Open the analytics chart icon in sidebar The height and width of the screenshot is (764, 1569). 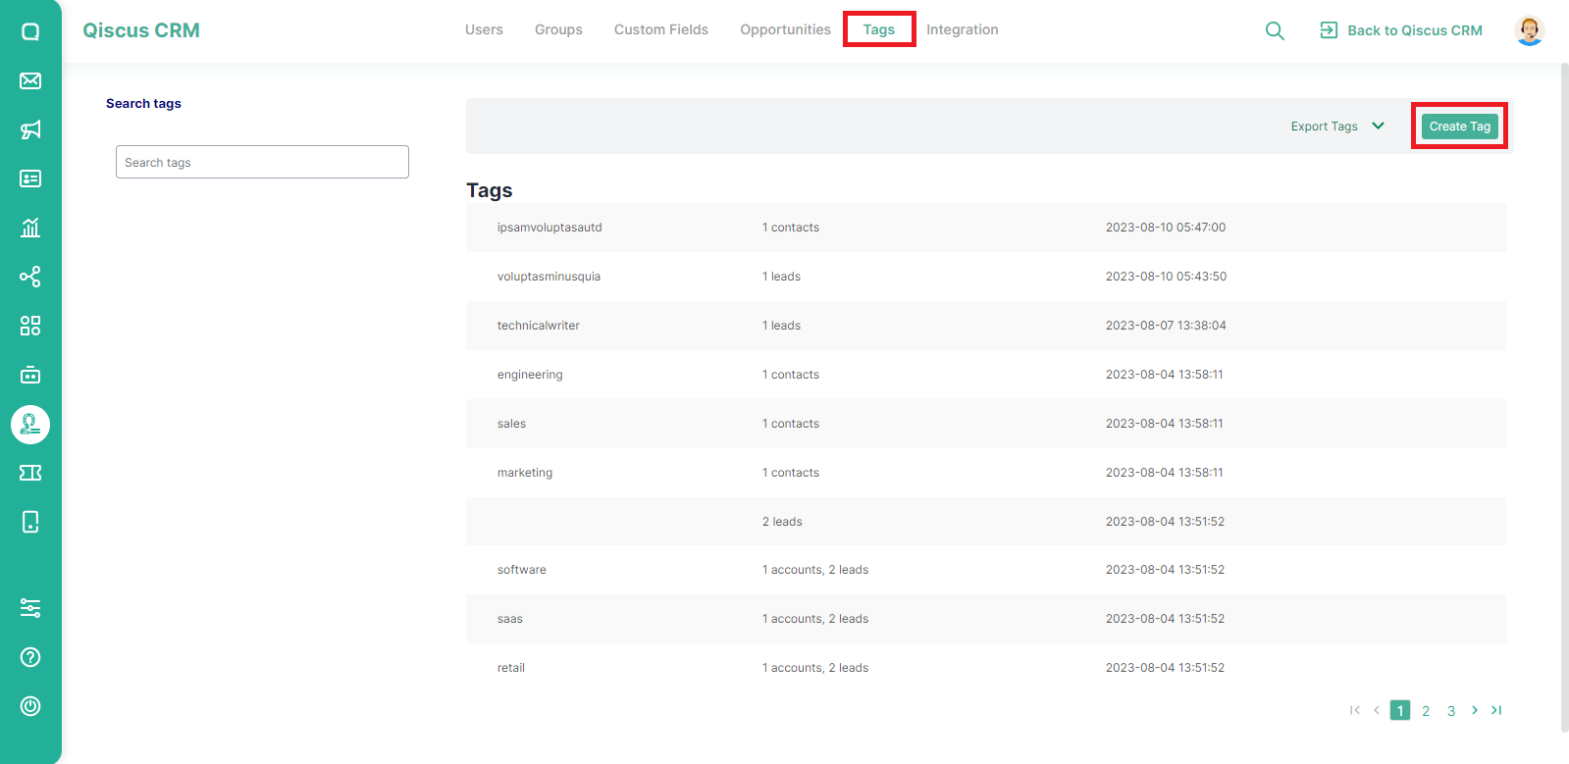click(30, 228)
